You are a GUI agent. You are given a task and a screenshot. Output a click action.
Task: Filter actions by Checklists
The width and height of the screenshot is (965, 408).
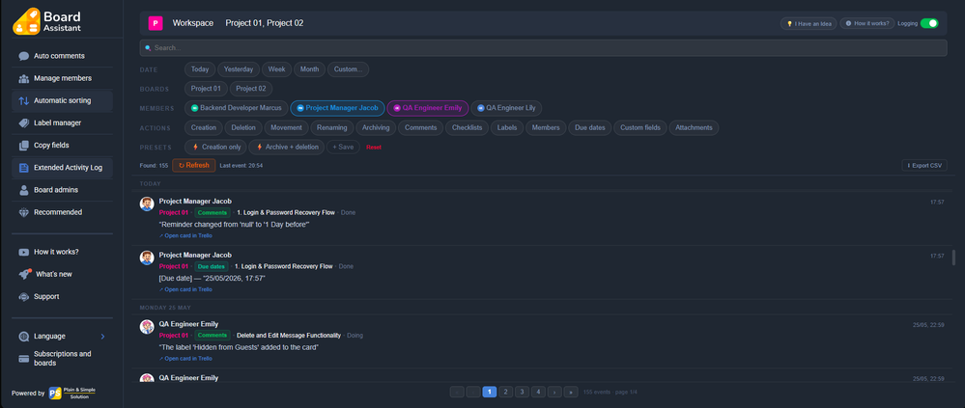click(x=468, y=128)
